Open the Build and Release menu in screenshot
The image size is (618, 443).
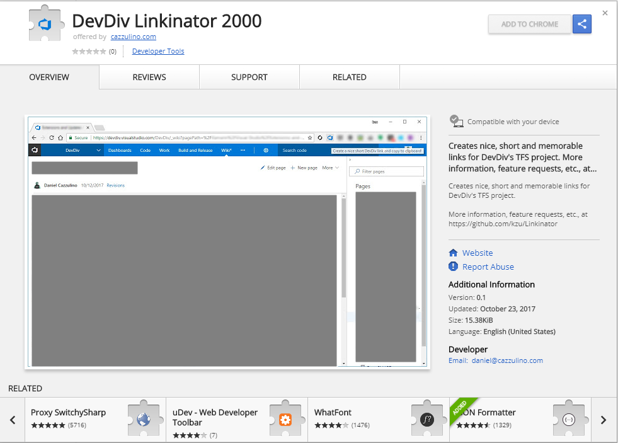195,151
